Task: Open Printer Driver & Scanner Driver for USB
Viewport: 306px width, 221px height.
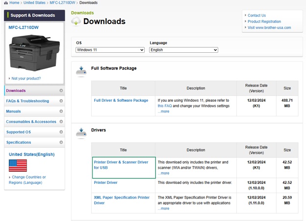Action: click(x=121, y=165)
